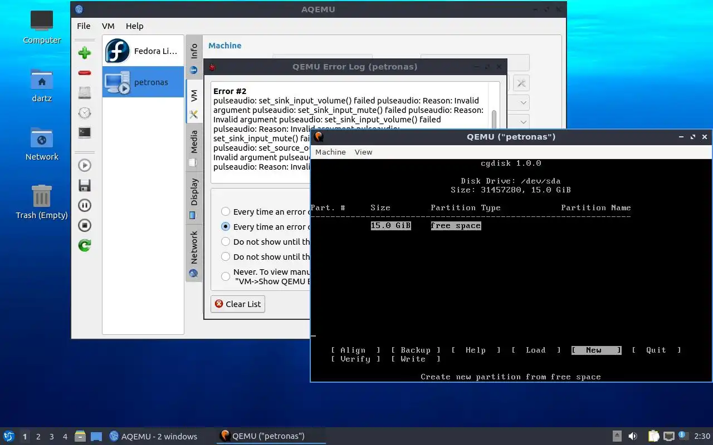Click the [ Verify ] option in cgdisk
This screenshot has height=445, width=713.
(355, 359)
